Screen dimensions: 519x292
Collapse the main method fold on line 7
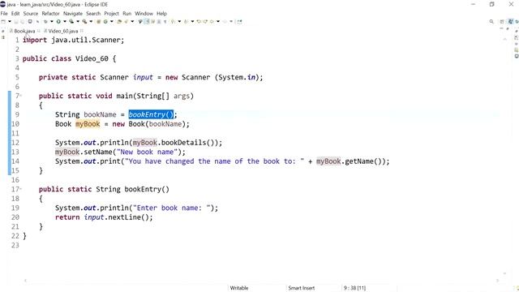(20, 96)
